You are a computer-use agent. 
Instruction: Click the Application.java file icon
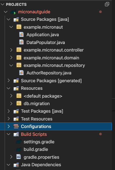pyautogui.click(x=21, y=35)
